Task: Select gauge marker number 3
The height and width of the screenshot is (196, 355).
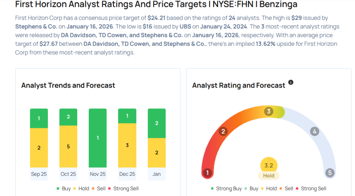Action: click(x=268, y=111)
